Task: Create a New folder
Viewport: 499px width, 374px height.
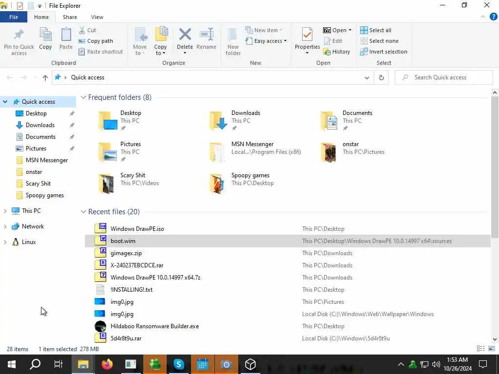Action: coord(233,42)
